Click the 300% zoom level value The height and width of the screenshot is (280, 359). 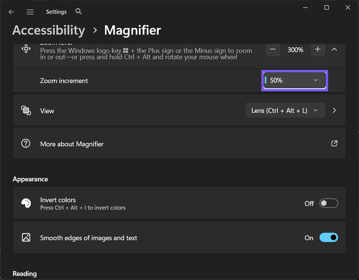[x=295, y=50]
